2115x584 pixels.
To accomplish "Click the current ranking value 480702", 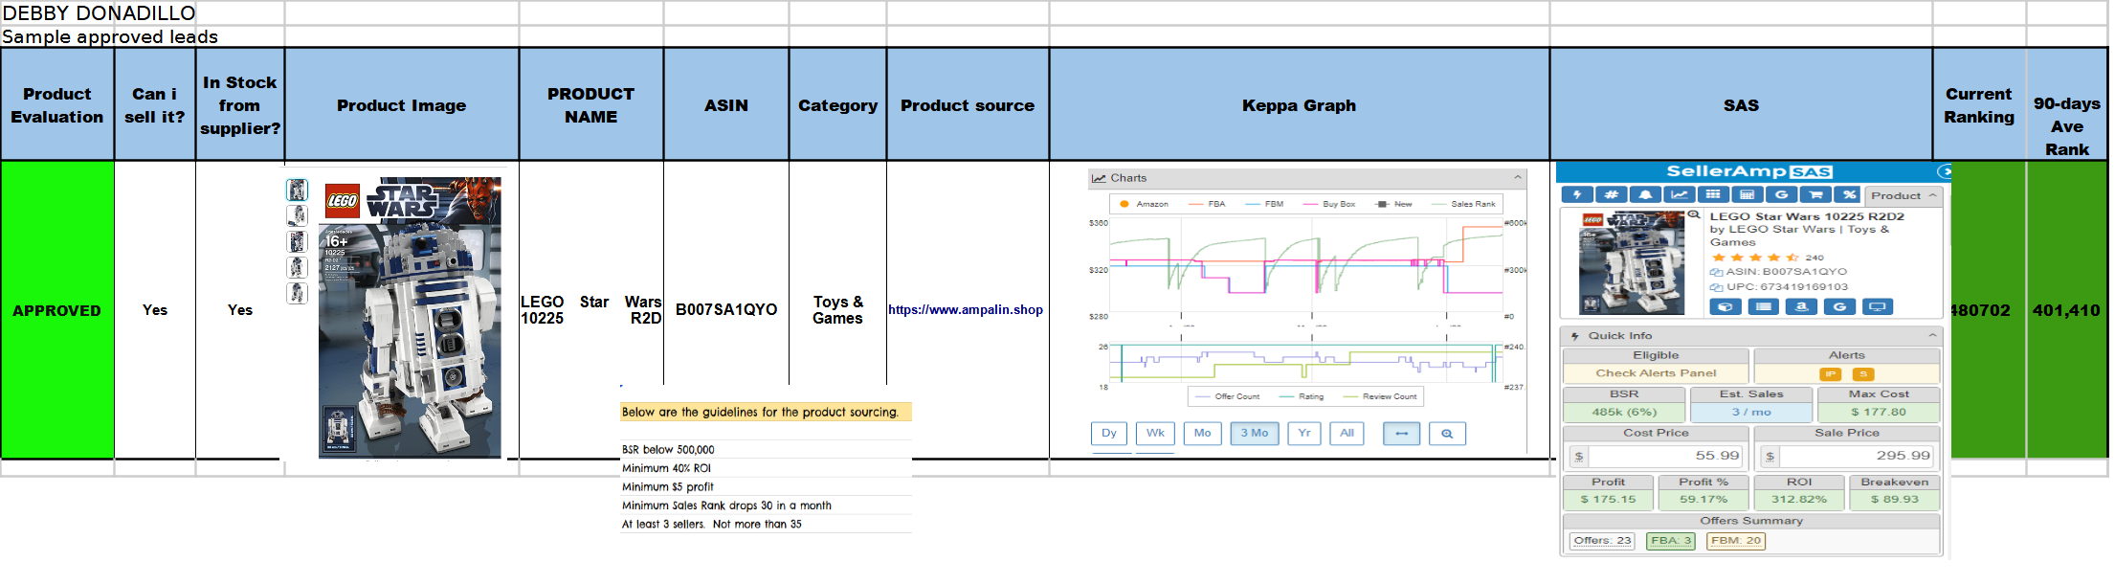I will (x=1980, y=310).
